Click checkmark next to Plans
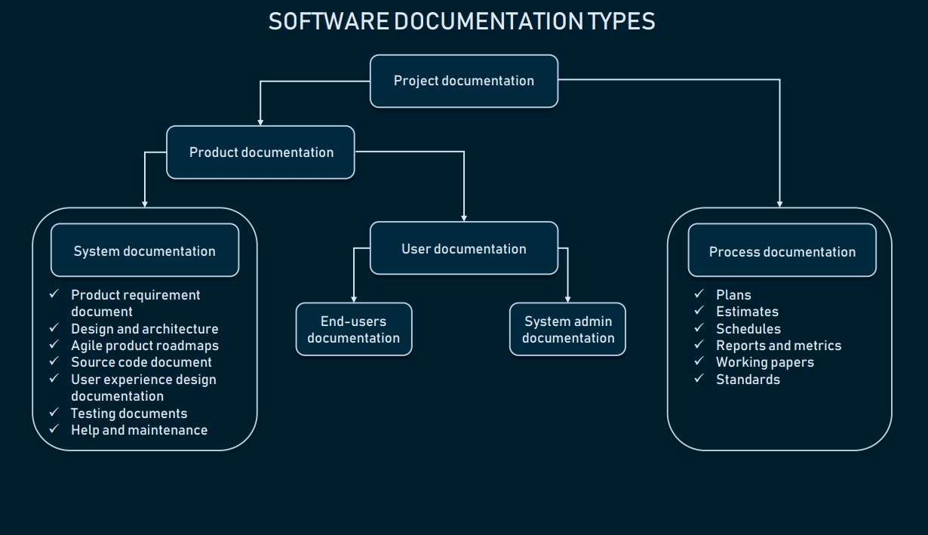Image resolution: width=928 pixels, height=535 pixels. [x=699, y=294]
